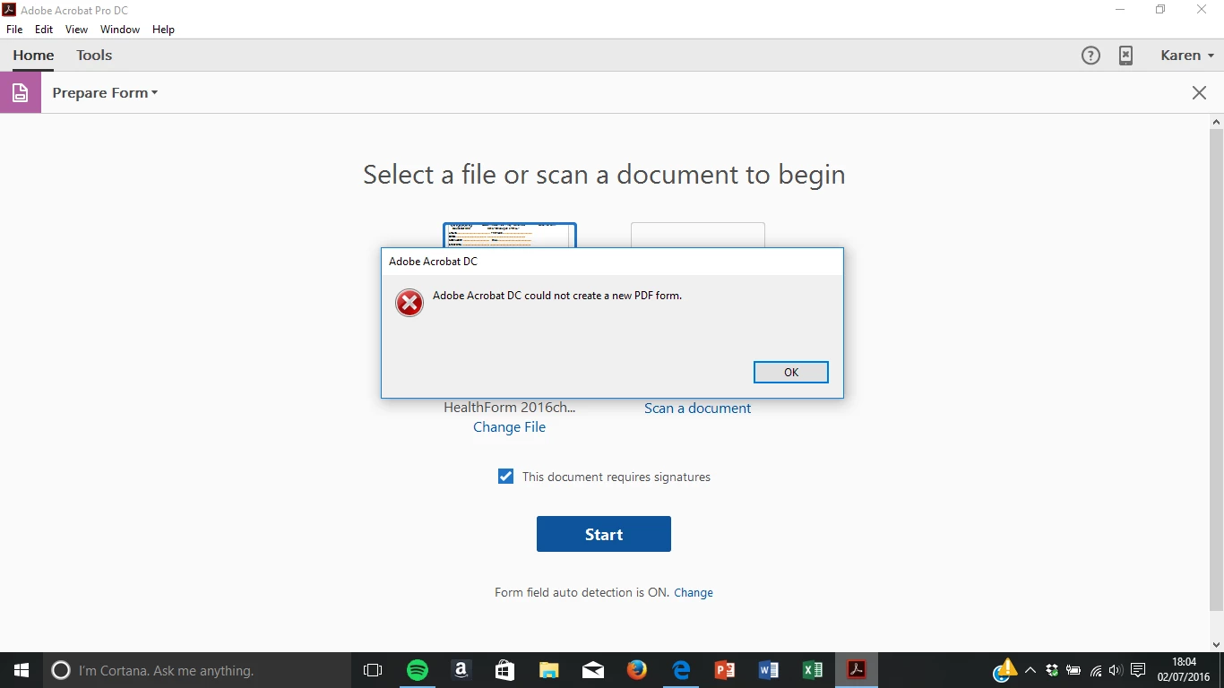Open the View menu
The image size is (1224, 688).
click(76, 30)
